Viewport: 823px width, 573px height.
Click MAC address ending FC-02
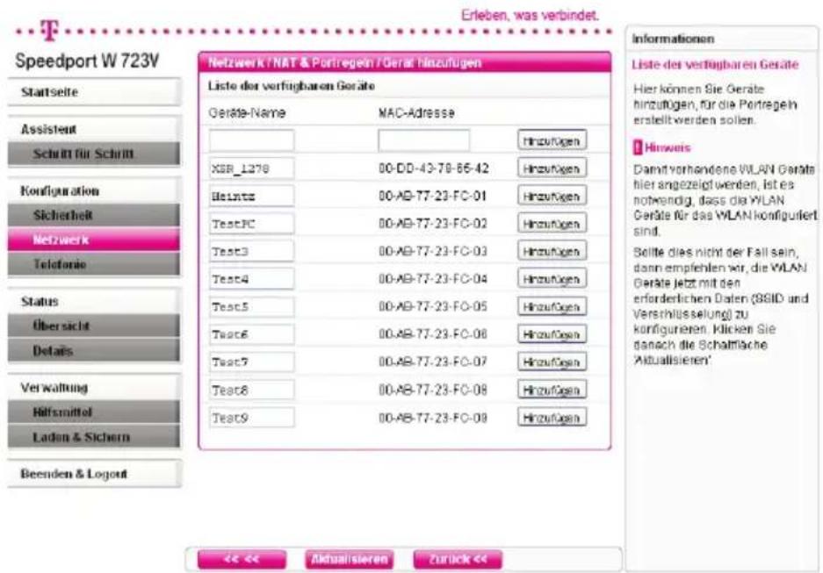(x=432, y=224)
